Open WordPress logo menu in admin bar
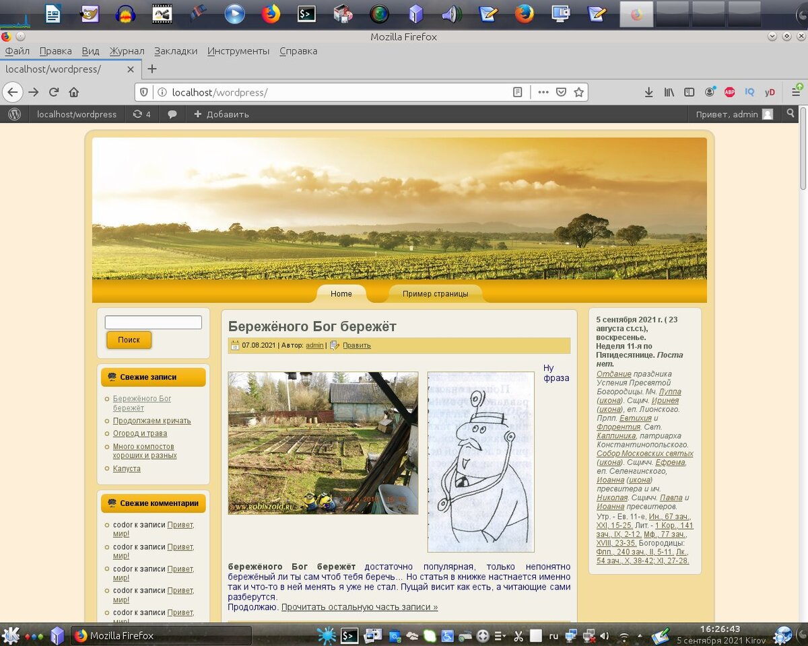 click(x=14, y=114)
